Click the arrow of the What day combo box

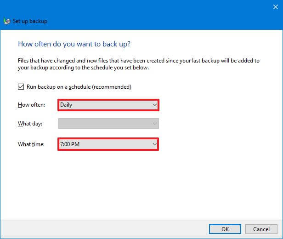point(154,123)
